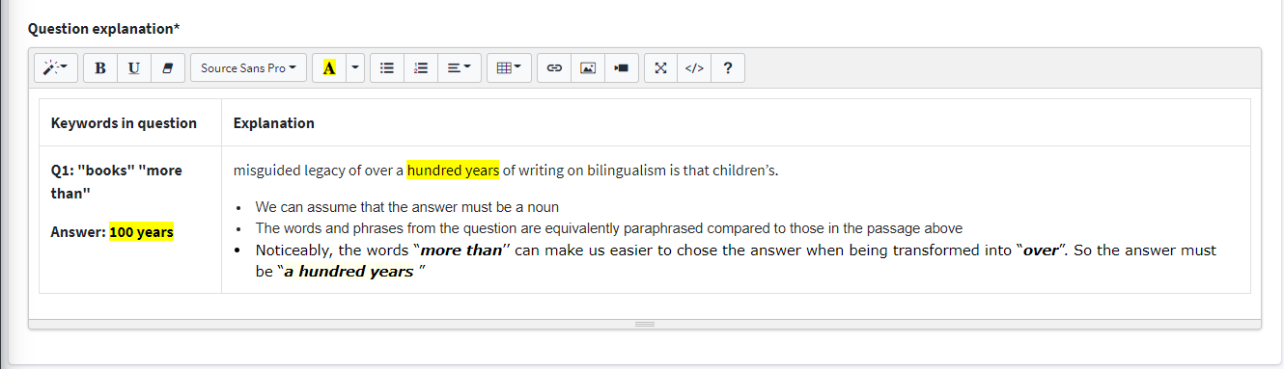Open the insert table dropdown
1284x369 pixels.
click(x=509, y=68)
